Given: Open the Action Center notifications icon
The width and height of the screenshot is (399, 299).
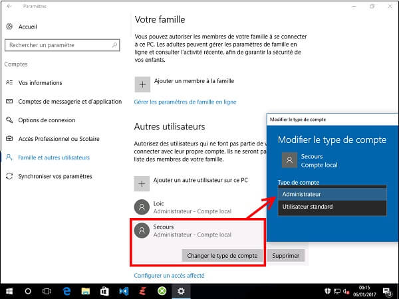Looking at the screenshot, I should click(387, 292).
